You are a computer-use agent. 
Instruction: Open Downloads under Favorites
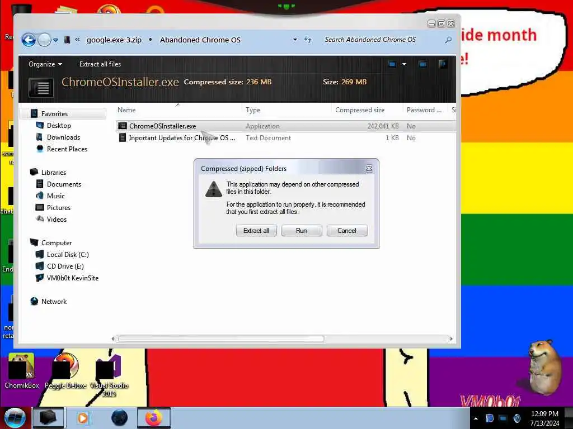click(x=63, y=137)
